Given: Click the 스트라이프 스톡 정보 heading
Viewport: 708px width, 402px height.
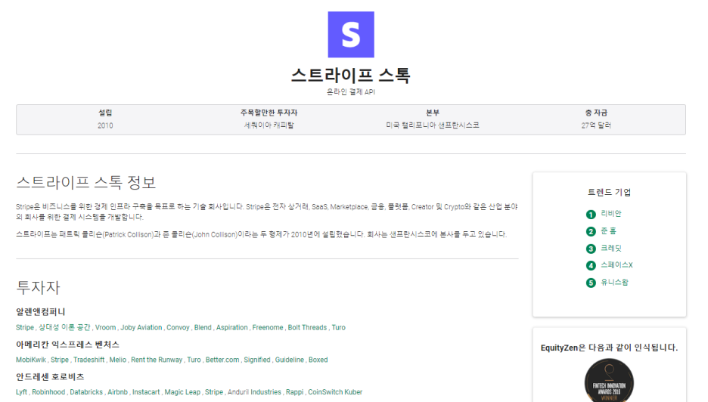Looking at the screenshot, I should pyautogui.click(x=86, y=182).
